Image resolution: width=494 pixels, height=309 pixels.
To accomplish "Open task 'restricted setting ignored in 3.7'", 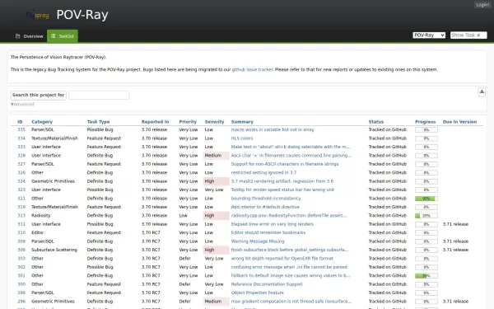I will coord(263,172).
